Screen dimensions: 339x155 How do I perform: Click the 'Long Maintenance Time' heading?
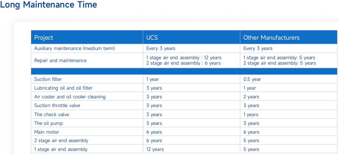pyautogui.click(x=48, y=5)
